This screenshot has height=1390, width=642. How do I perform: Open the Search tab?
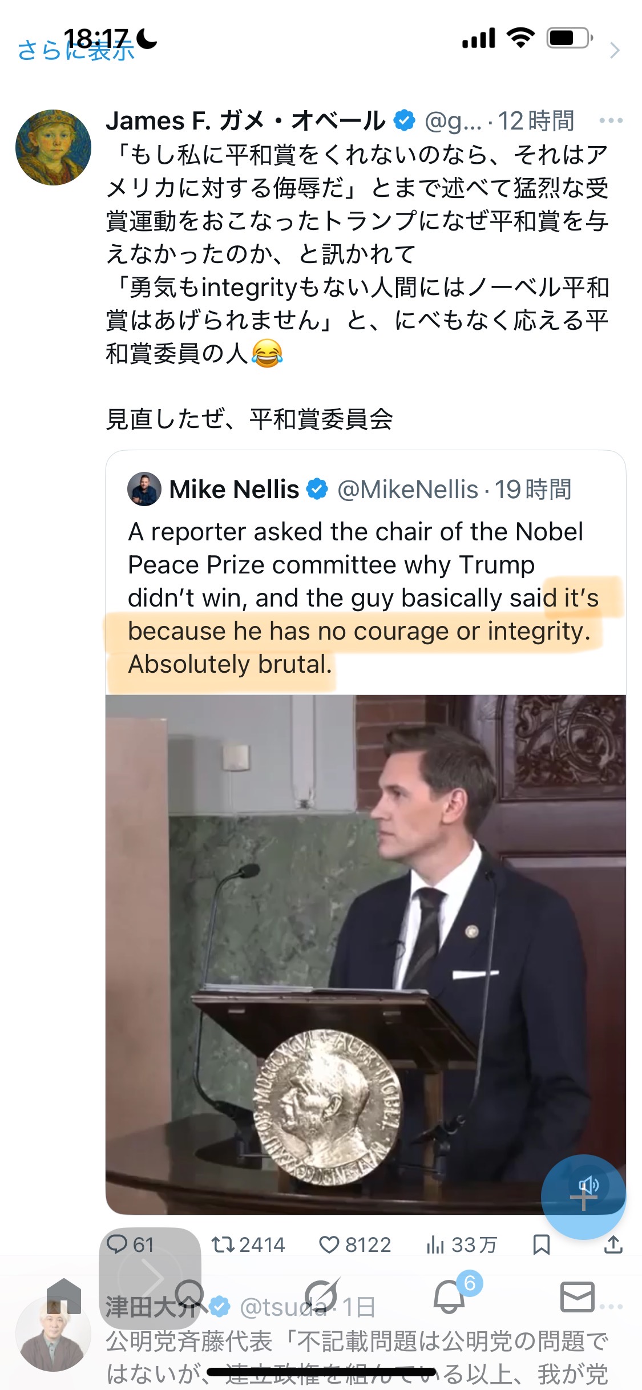pyautogui.click(x=190, y=1296)
